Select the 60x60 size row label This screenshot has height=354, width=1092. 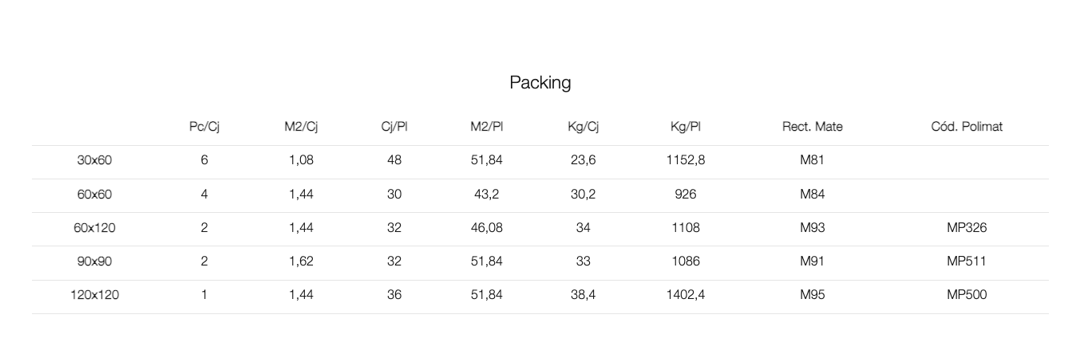coord(94,194)
